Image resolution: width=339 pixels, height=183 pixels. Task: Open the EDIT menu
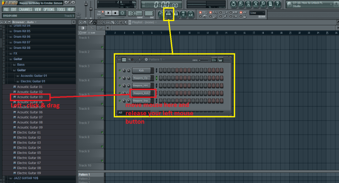(14, 9)
